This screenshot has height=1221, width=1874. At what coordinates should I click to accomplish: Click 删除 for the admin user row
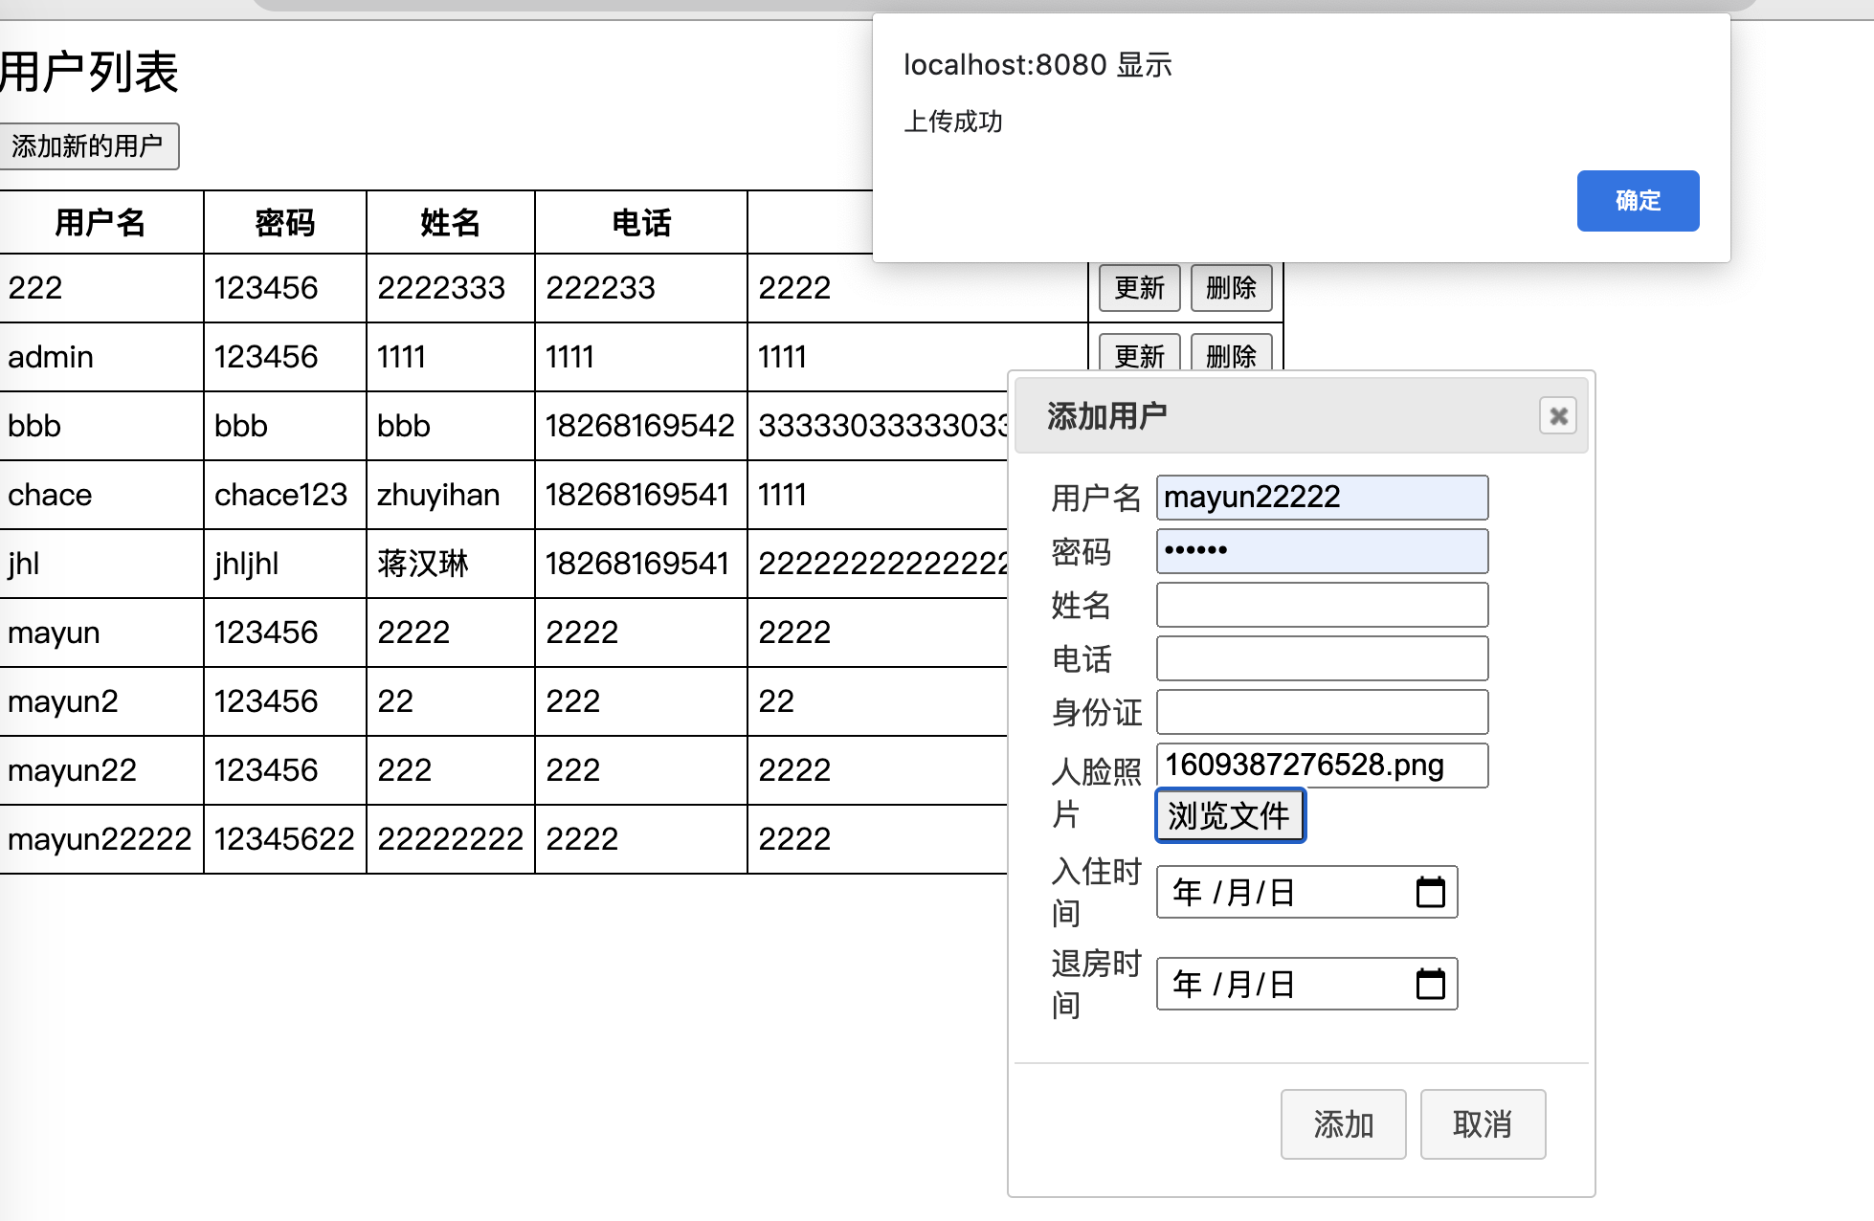click(1230, 355)
